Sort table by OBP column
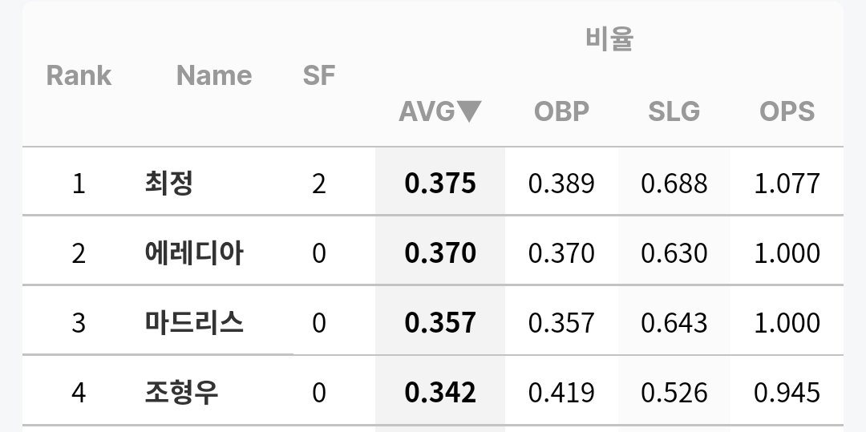 (561, 111)
